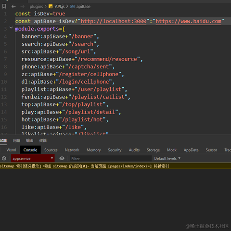Click 'const isDev=true' on line 1
The image size is (231, 231).
[40, 14]
